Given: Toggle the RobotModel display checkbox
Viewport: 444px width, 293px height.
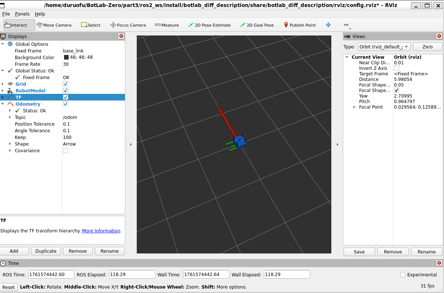Looking at the screenshot, I should 66,91.
